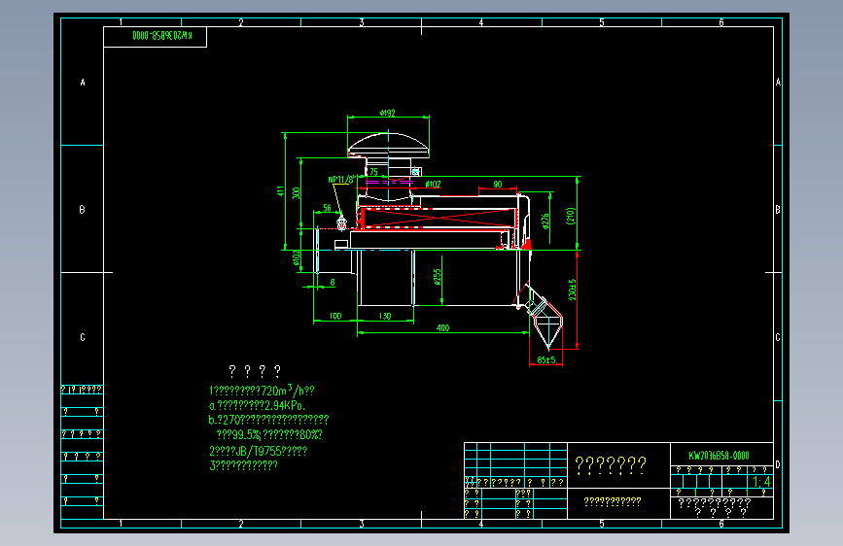Select the note line containing 99.5%
The image size is (843, 546).
tap(269, 434)
